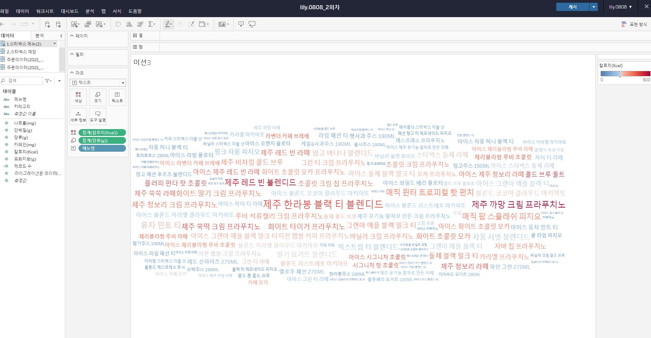Click the Swap Rows and Columns icon

coord(118,24)
